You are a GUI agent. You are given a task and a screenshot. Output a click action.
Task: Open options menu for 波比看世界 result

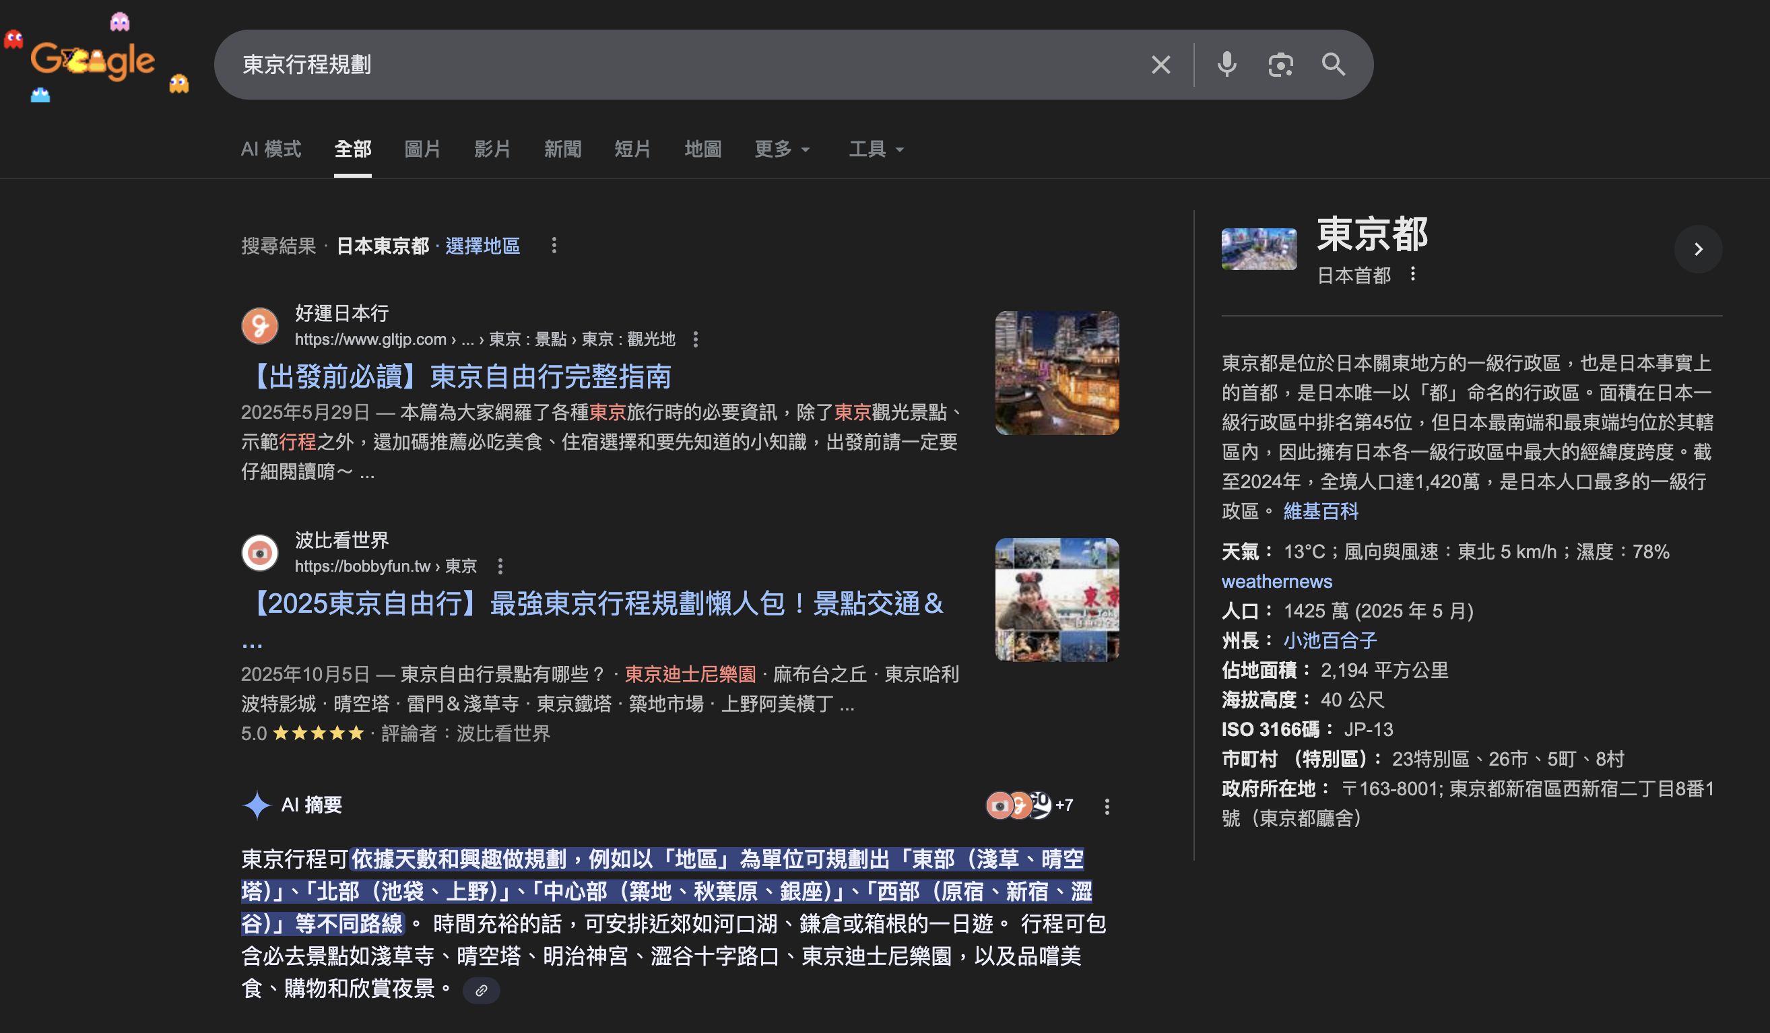coord(500,566)
